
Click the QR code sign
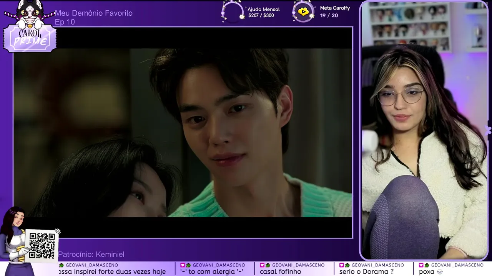tap(42, 245)
